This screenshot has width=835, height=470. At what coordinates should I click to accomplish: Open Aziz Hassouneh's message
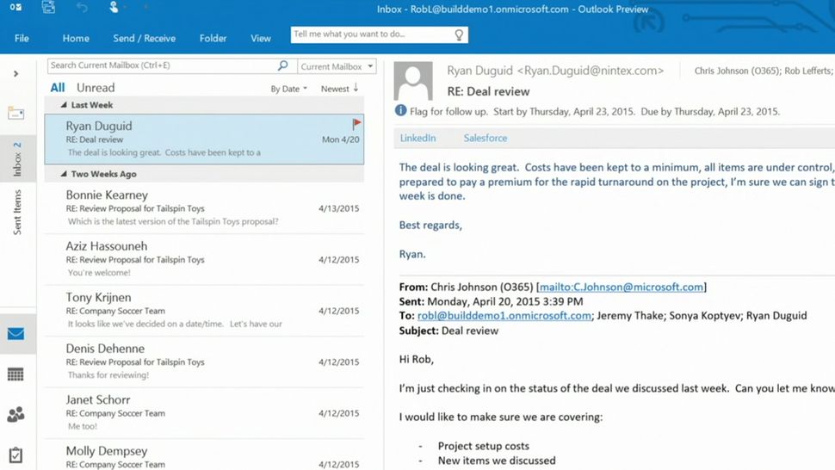[205, 259]
